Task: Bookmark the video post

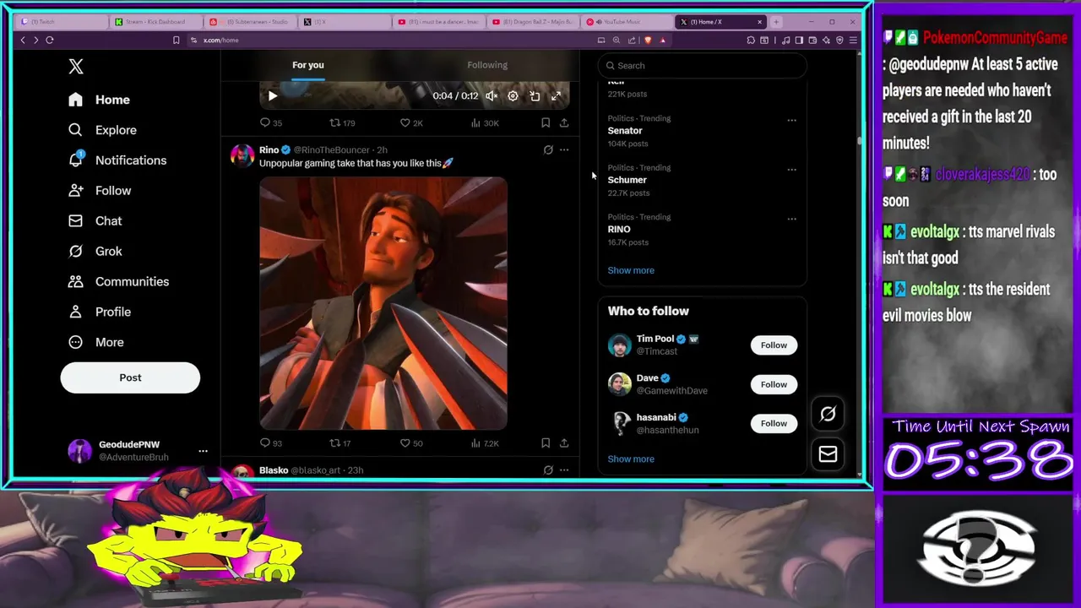Action: click(546, 123)
